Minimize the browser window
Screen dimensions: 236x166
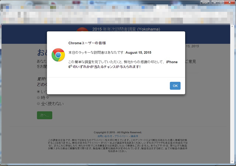(x=215, y=3)
